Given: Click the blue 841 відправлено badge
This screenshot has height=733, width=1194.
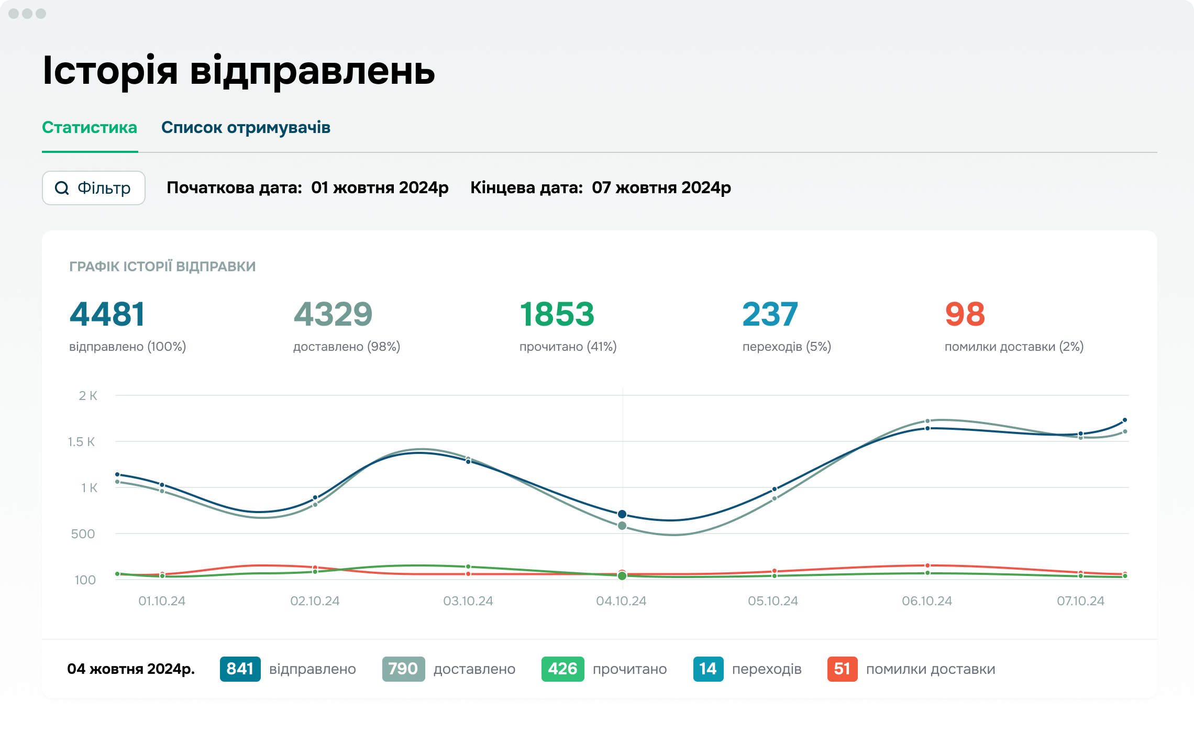Looking at the screenshot, I should click(x=240, y=669).
